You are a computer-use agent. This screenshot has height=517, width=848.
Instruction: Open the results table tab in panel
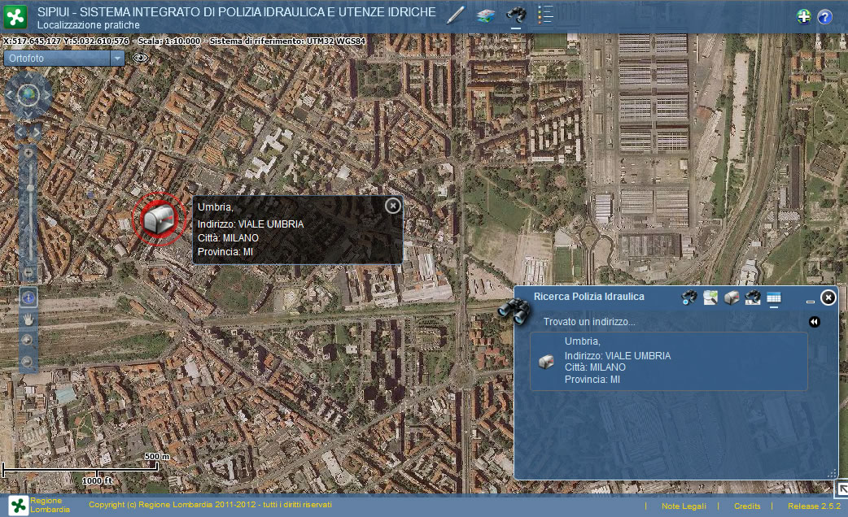(x=774, y=298)
